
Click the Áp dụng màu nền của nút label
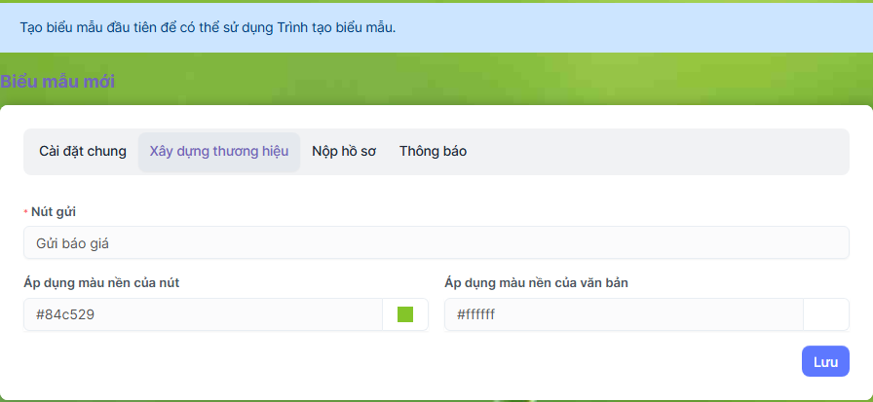(x=101, y=282)
